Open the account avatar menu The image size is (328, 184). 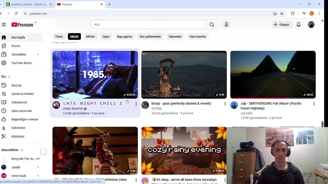pos(311,25)
